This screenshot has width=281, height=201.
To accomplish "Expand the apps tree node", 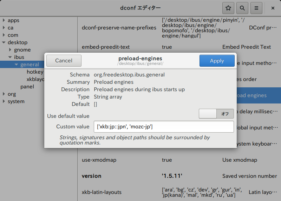I will [4, 20].
